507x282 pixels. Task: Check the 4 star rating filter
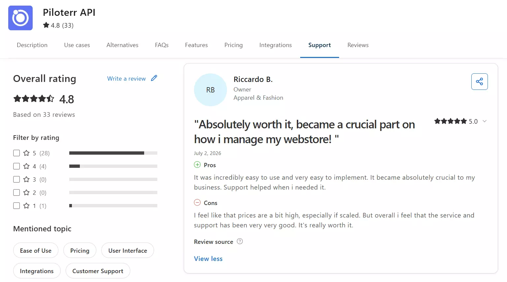pyautogui.click(x=16, y=166)
